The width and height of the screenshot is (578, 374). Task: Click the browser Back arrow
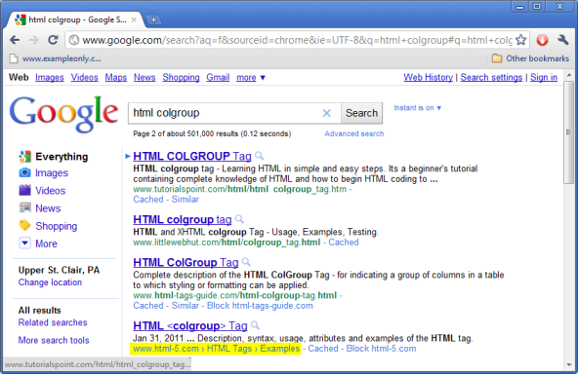pyautogui.click(x=15, y=40)
